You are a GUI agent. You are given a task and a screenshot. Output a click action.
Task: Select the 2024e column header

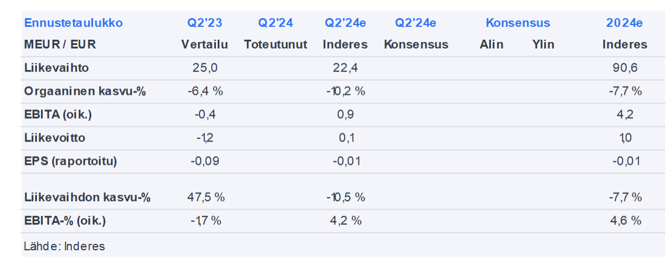point(624,23)
